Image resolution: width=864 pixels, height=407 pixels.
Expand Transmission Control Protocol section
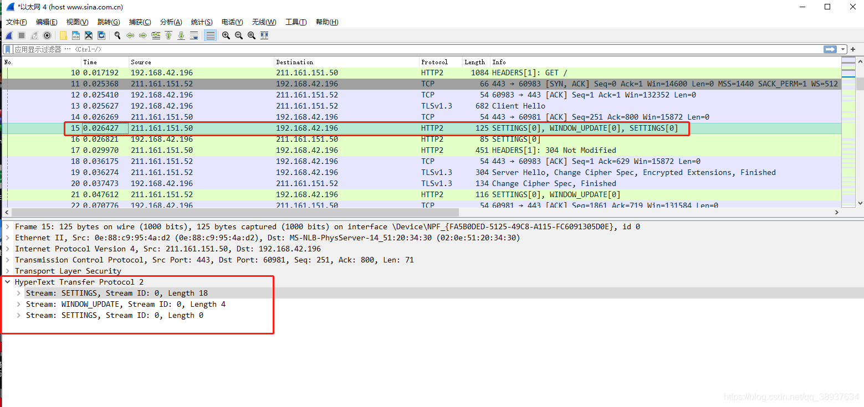pos(8,260)
